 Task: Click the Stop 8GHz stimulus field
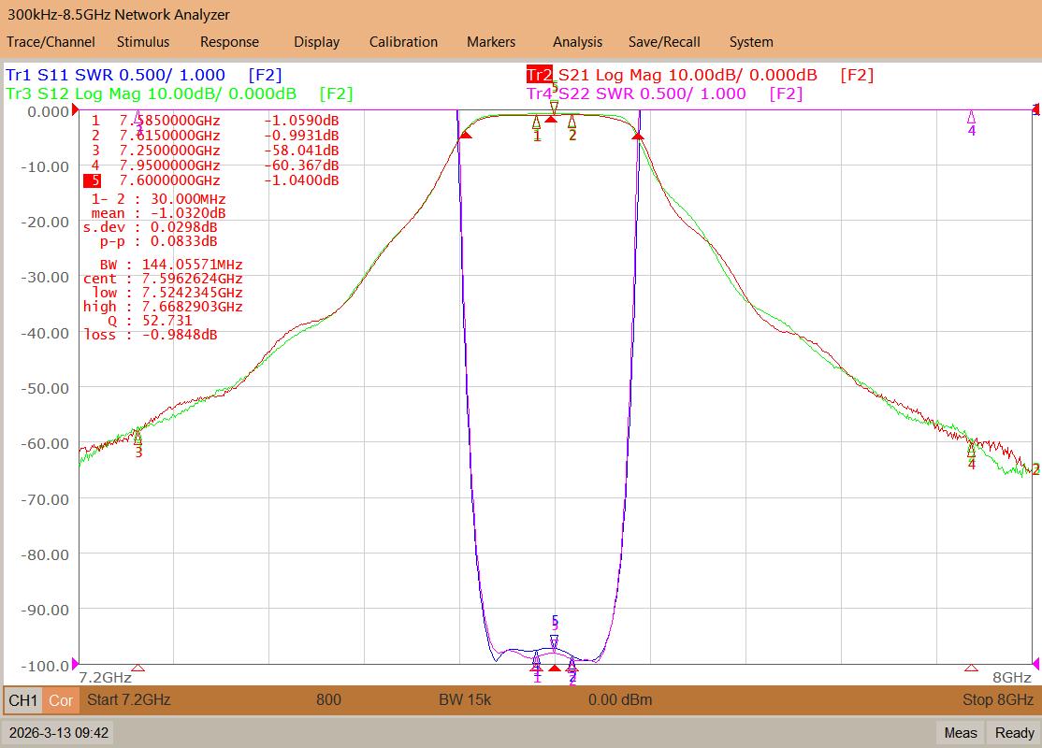[997, 699]
